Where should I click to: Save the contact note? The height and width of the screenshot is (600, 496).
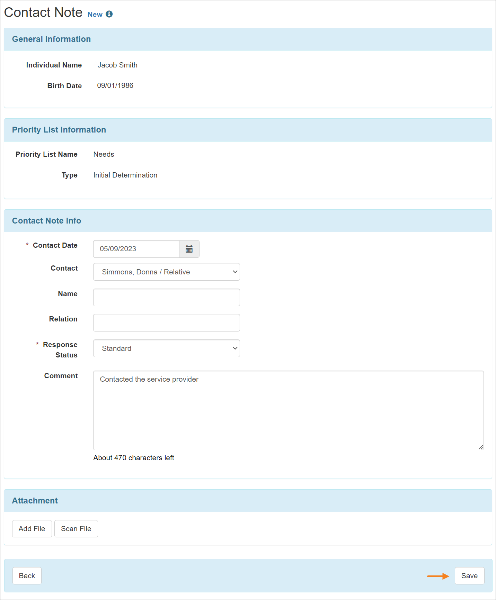(469, 576)
